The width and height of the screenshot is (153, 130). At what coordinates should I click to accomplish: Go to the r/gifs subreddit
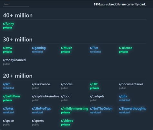point(123,96)
